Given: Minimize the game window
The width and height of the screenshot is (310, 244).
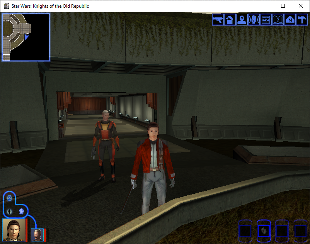Looking at the screenshot, I should (266, 6).
